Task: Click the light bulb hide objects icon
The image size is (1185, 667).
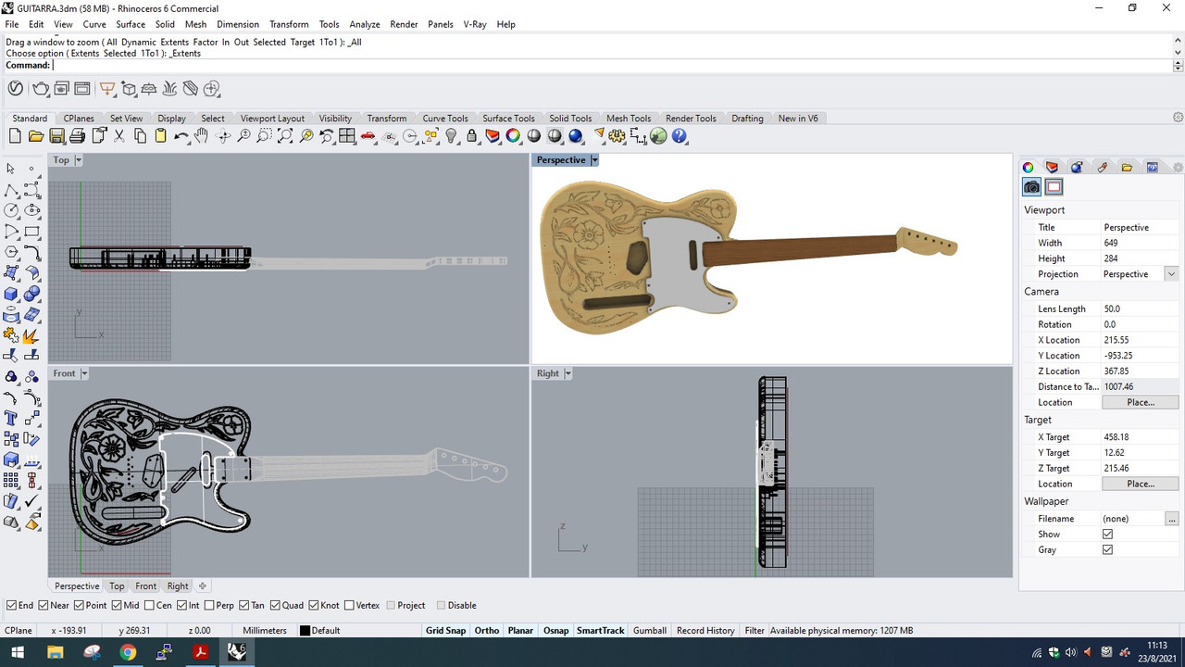Action: click(x=452, y=136)
